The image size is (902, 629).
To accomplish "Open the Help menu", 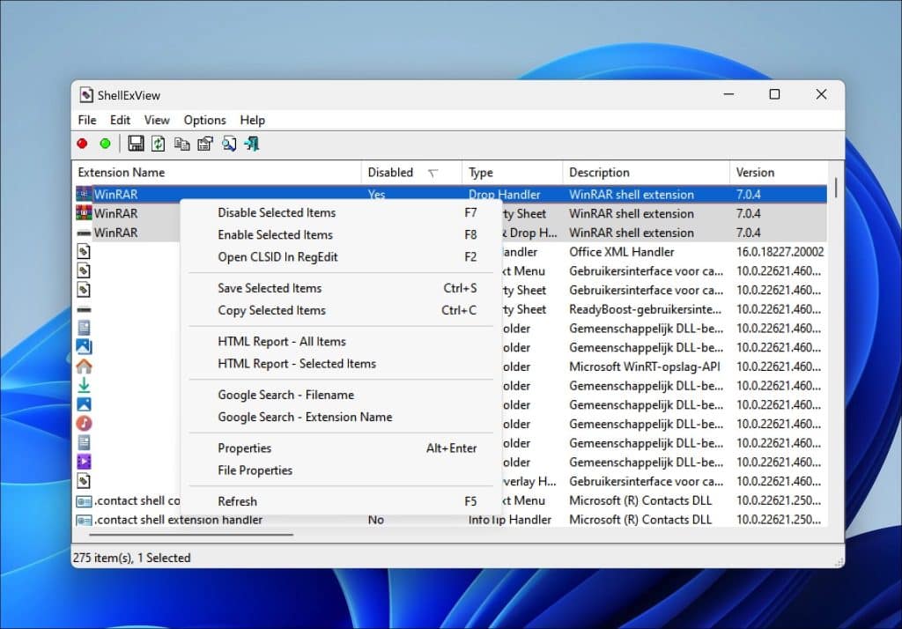I will pos(253,121).
